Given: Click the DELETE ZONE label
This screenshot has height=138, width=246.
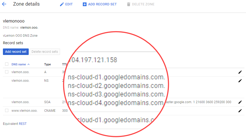Looking at the screenshot, I should 144,4.
